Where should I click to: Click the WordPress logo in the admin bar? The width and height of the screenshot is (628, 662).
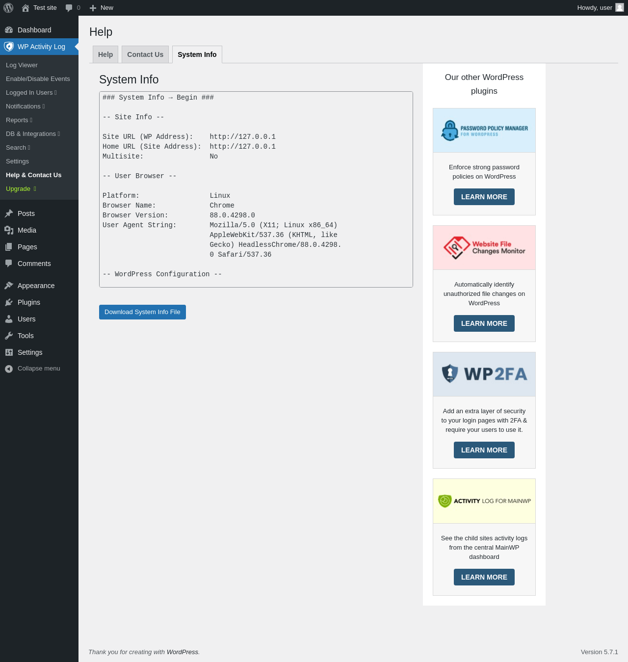8,8
